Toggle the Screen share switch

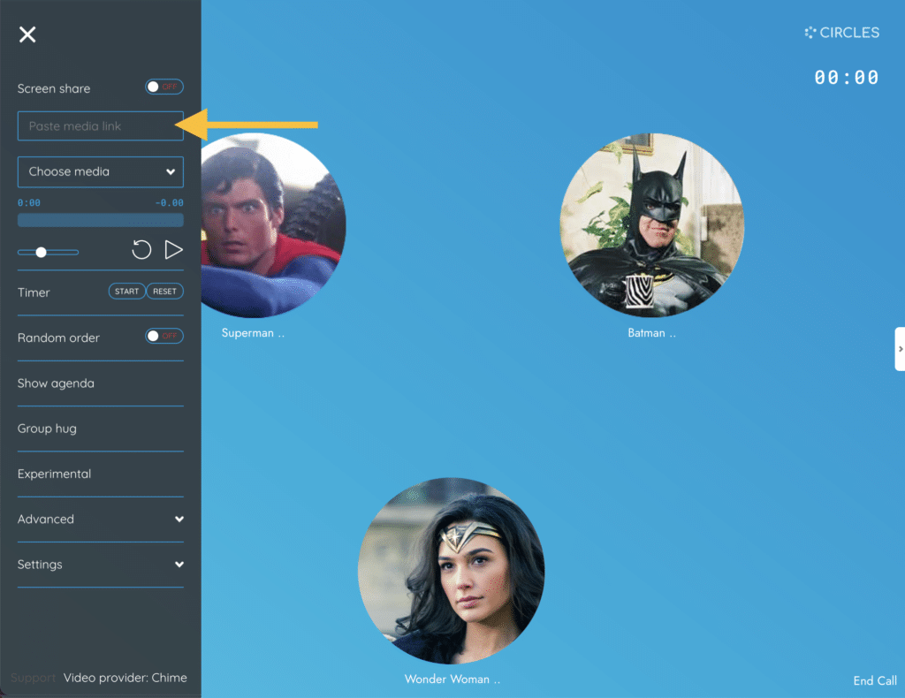pos(164,87)
